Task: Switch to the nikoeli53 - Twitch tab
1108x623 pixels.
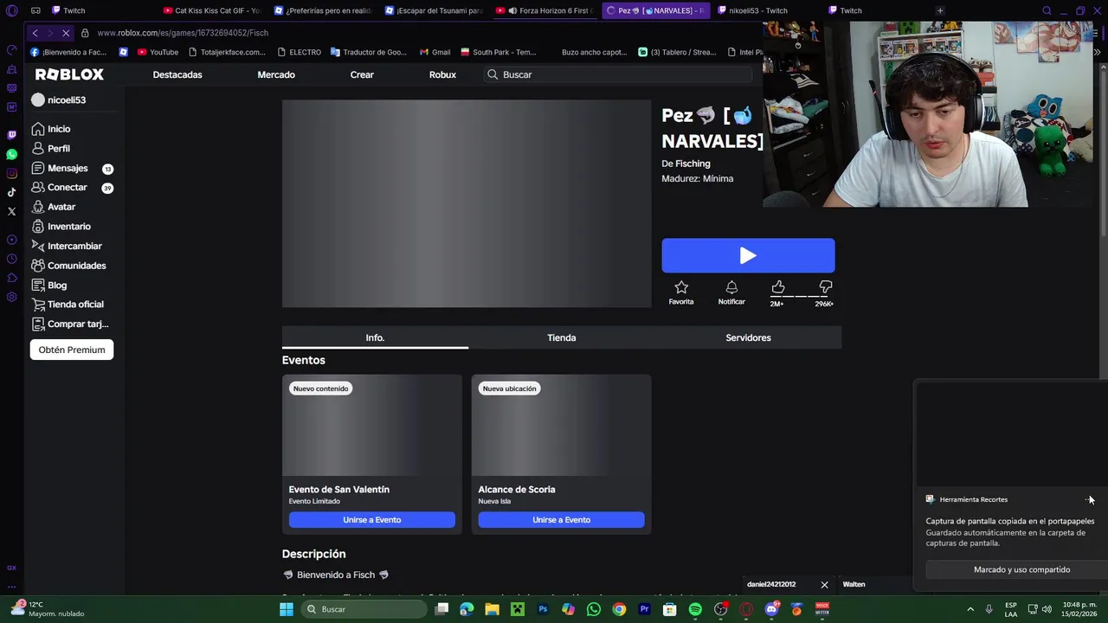Action: (761, 10)
